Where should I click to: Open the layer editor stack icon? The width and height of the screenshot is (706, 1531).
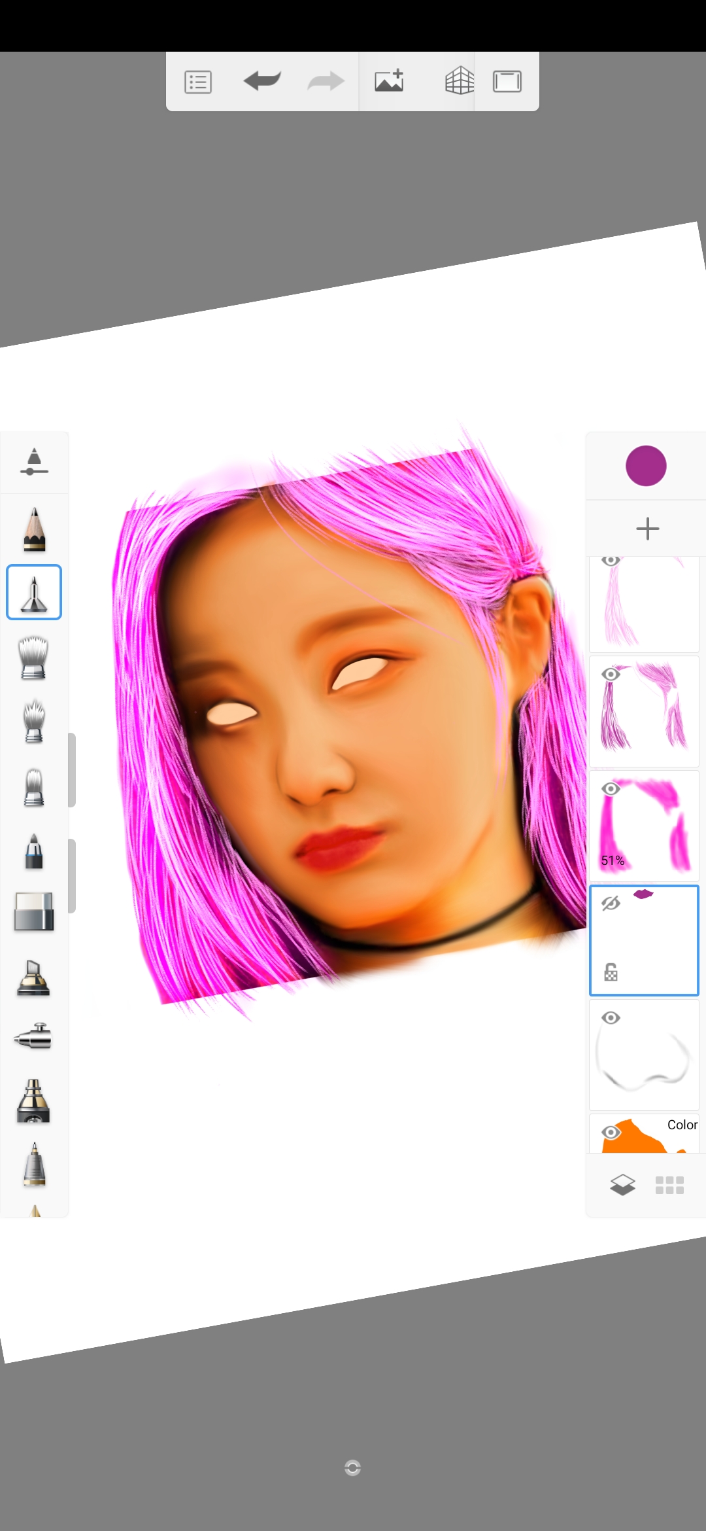(622, 1185)
